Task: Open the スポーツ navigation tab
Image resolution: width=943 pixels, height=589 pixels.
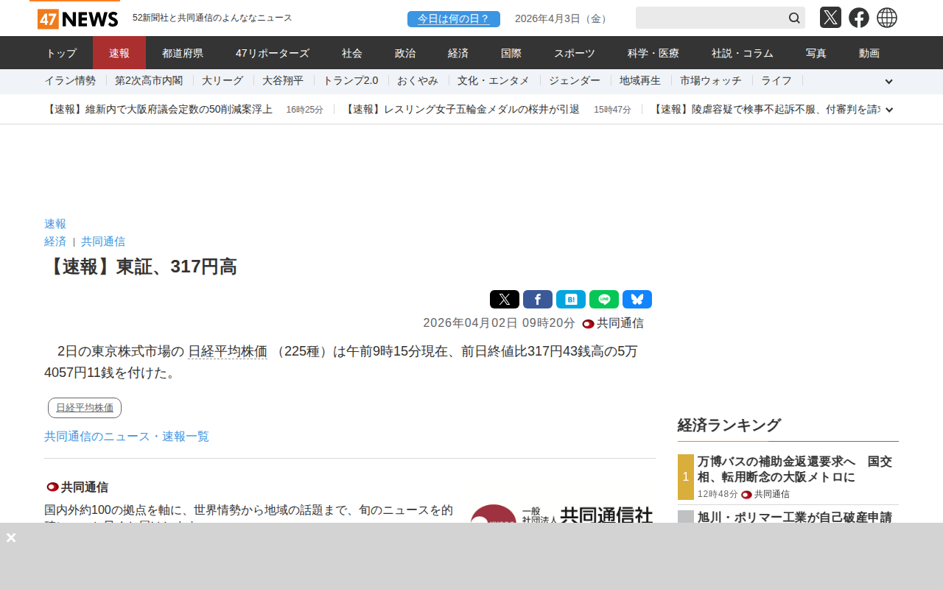Action: (x=575, y=53)
